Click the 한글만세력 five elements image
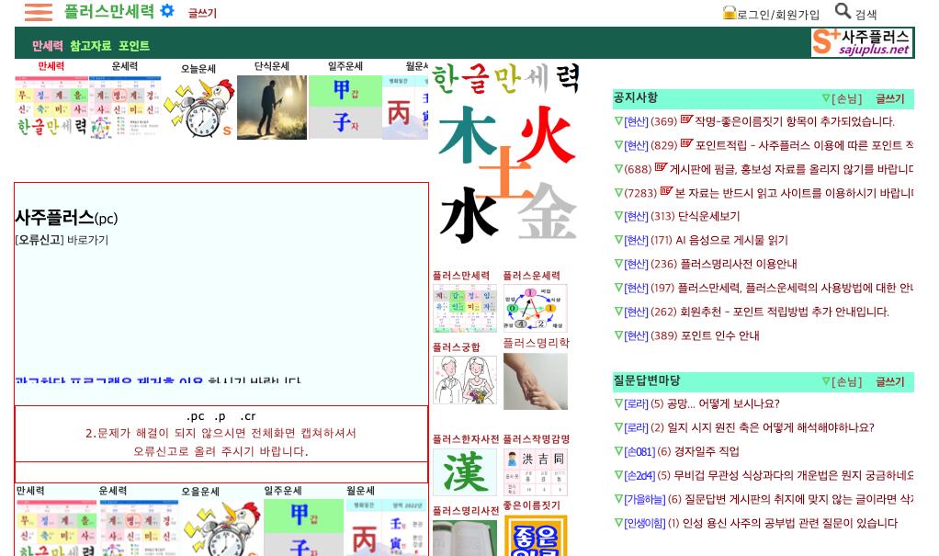 [x=504, y=156]
